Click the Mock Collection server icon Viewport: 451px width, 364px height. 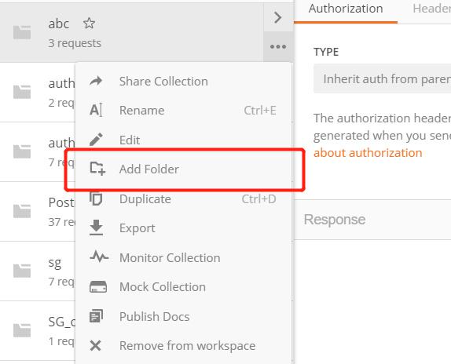[x=98, y=287]
